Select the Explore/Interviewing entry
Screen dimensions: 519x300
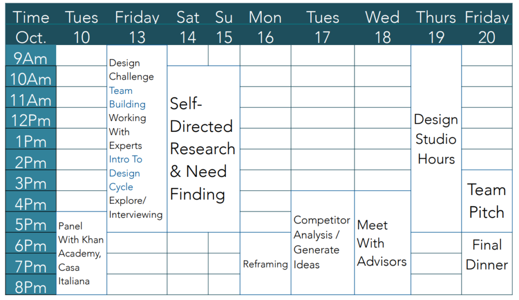tap(135, 208)
